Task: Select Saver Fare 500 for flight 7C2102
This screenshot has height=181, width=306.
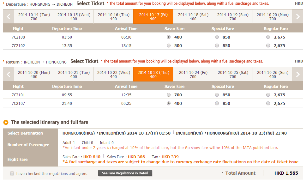Action: tap(169, 45)
